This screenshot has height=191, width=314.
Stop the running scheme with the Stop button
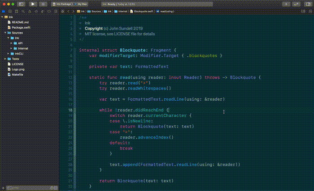point(43,4)
